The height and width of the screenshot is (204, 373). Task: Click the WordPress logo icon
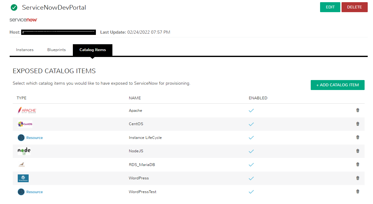tap(23, 178)
